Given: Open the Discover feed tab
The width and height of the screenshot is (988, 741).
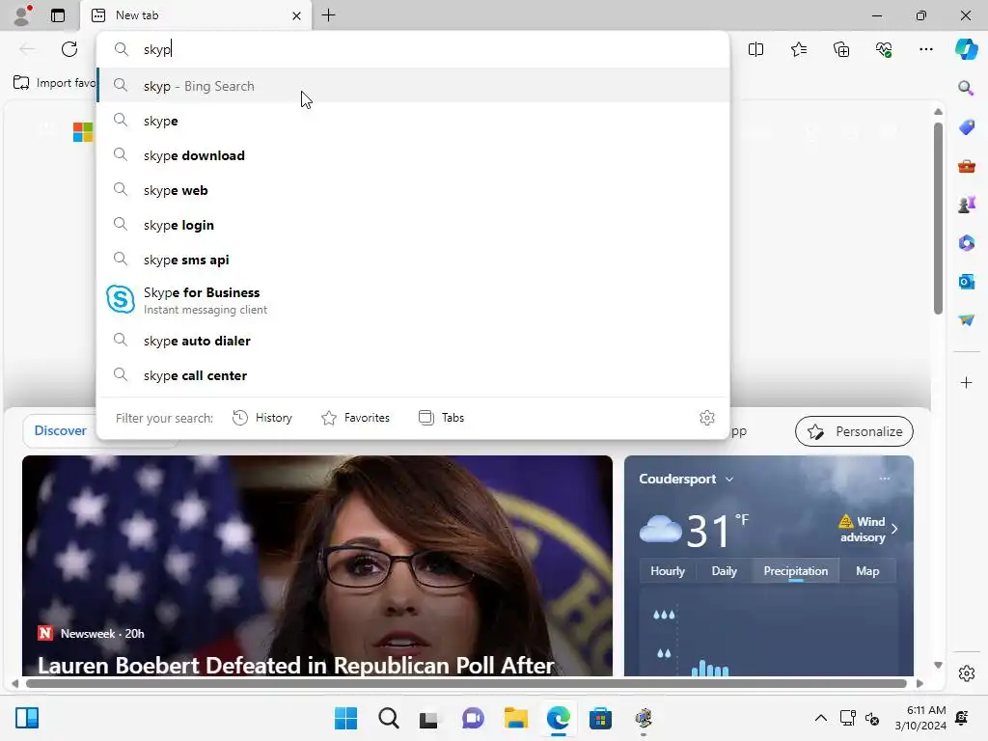Looking at the screenshot, I should (x=60, y=431).
